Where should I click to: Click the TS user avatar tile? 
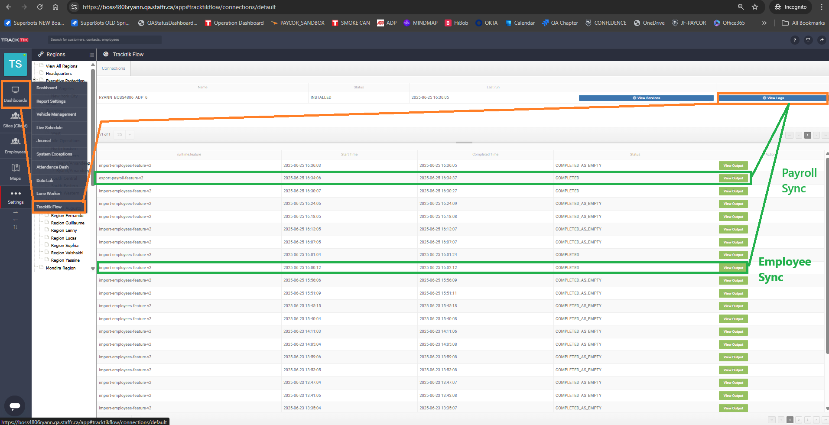[x=16, y=64]
